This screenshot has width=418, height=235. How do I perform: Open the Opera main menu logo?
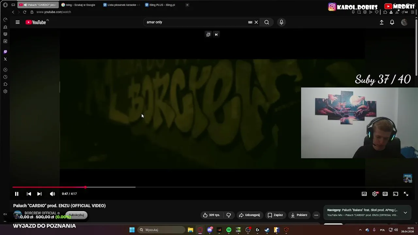tap(5, 5)
